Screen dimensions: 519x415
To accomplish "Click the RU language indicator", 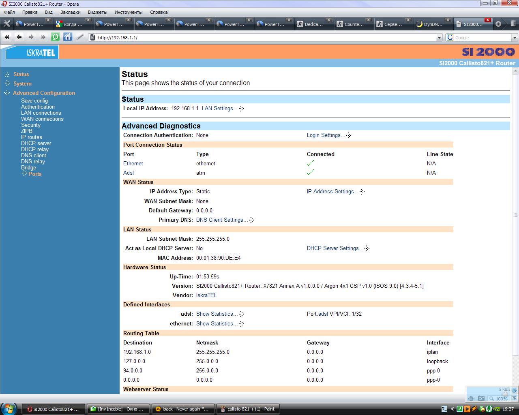I will 444,409.
